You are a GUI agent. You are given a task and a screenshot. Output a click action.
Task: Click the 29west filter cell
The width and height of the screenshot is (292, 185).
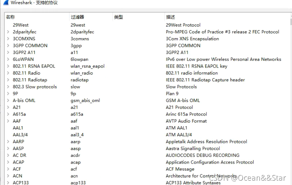tap(78, 25)
